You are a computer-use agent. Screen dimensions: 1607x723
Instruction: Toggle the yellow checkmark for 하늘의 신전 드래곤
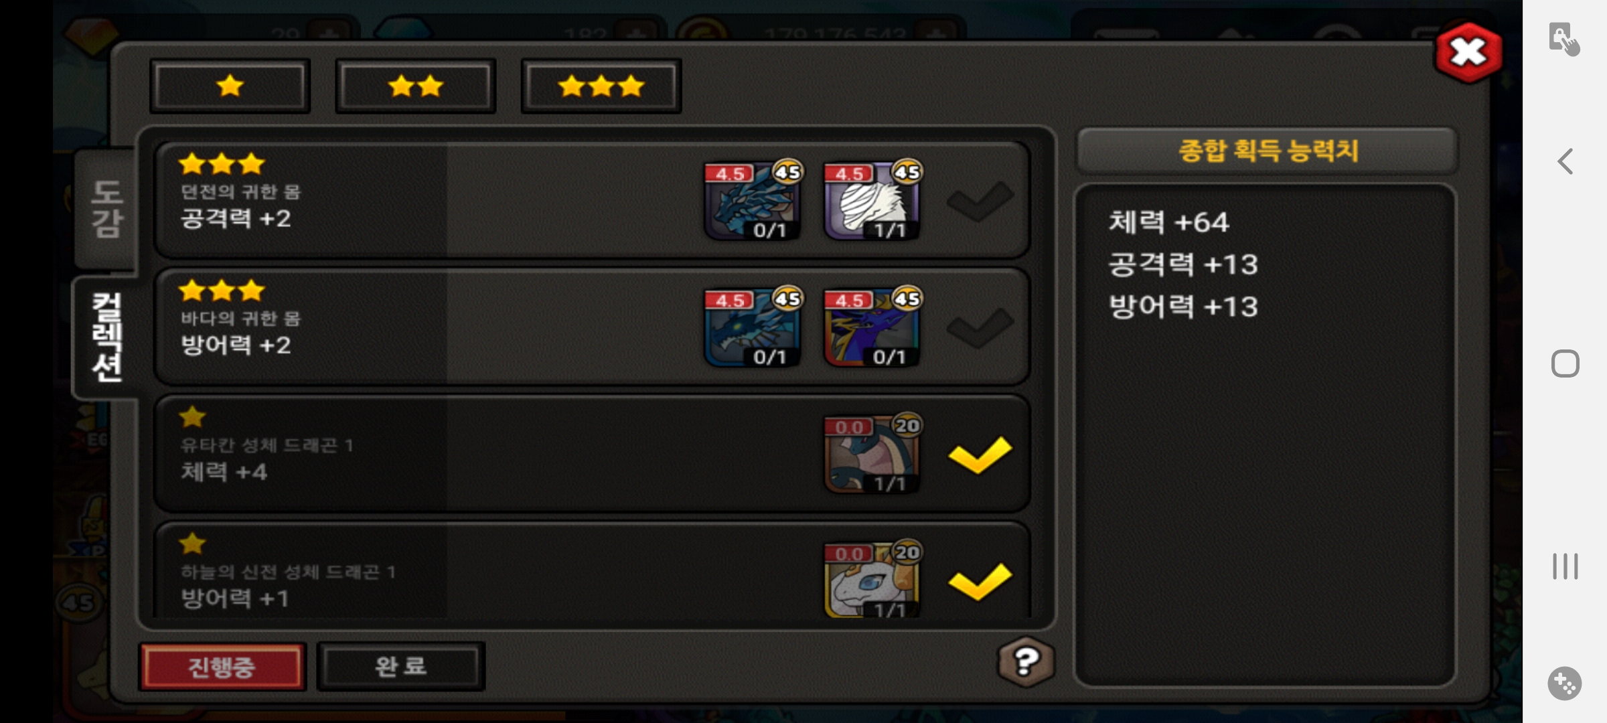(980, 581)
